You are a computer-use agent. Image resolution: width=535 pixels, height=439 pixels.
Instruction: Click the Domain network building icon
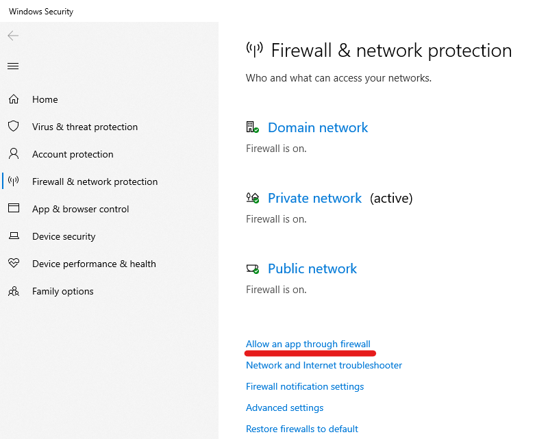click(252, 127)
